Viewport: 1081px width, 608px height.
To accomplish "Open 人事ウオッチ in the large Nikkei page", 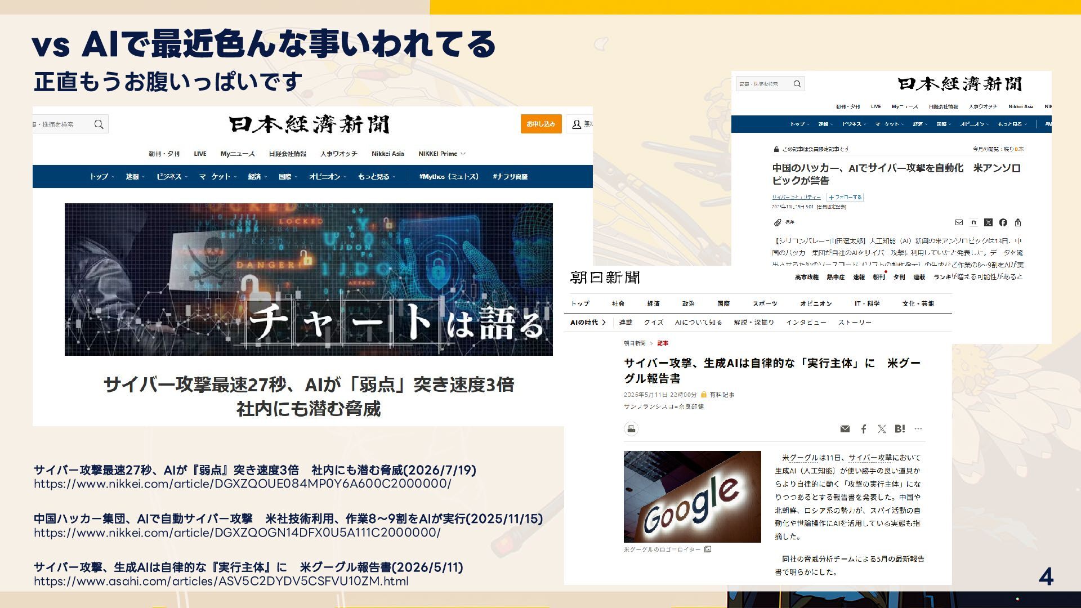I will [339, 154].
